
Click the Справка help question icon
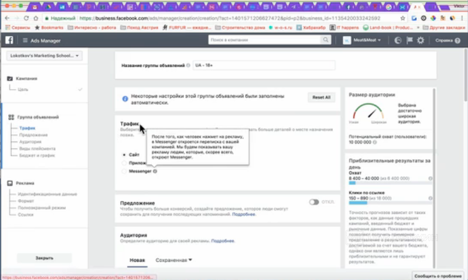(457, 40)
